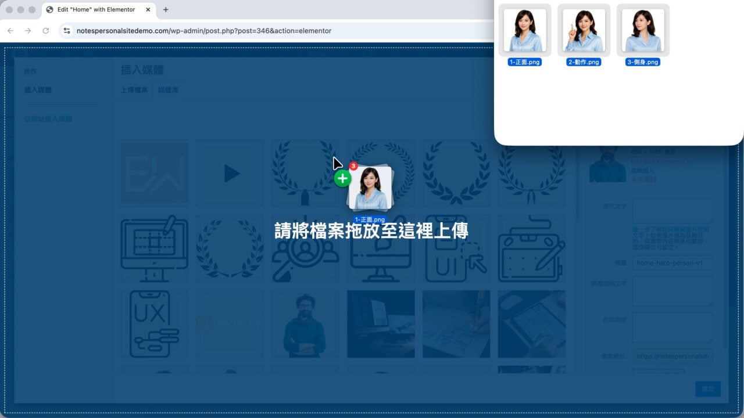Click the 標題 field containing home-hero-person-v1
The height and width of the screenshot is (418, 744).
tap(673, 263)
